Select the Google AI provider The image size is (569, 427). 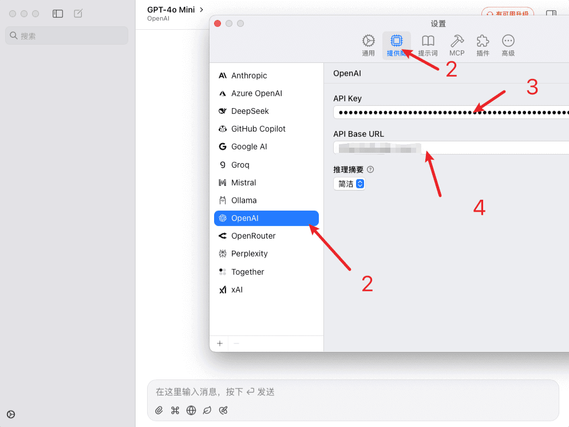point(266,147)
